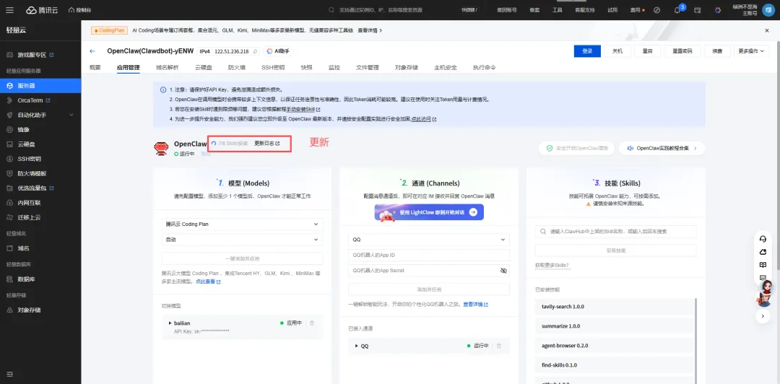Open the green user avatar menu
The width and height of the screenshot is (780, 384).
769,10
